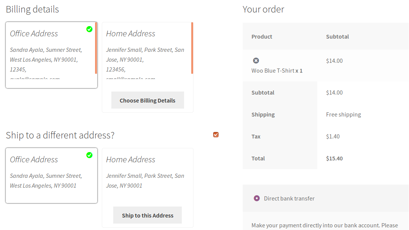Click the Woo Blue T-Shirt product name

tap(273, 71)
